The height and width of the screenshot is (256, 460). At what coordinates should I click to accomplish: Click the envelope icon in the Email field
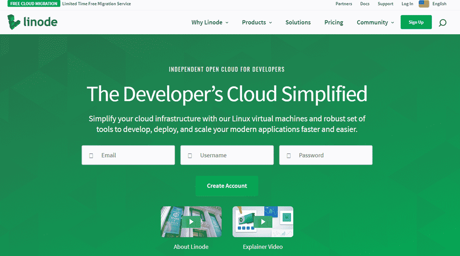(91, 155)
